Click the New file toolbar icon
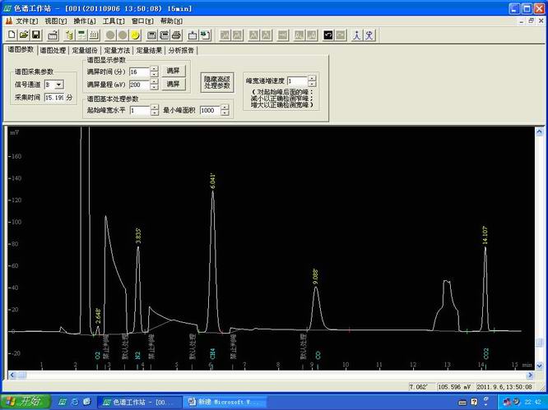 [12, 35]
